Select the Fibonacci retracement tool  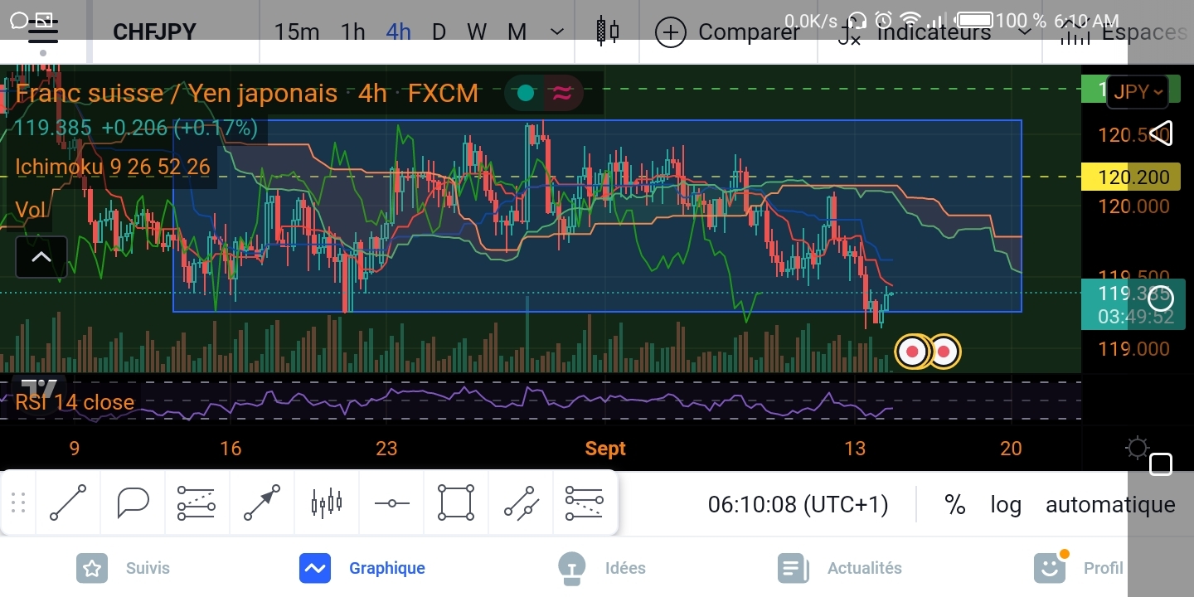[x=197, y=502]
